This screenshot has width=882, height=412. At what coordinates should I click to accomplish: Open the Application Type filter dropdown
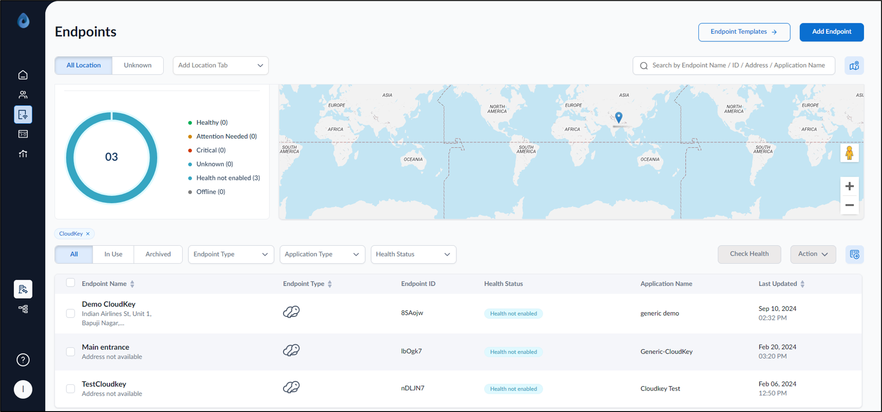322,254
